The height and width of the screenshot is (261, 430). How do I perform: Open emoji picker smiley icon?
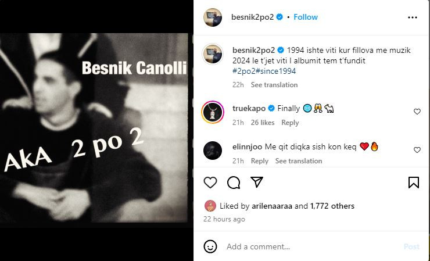210,246
